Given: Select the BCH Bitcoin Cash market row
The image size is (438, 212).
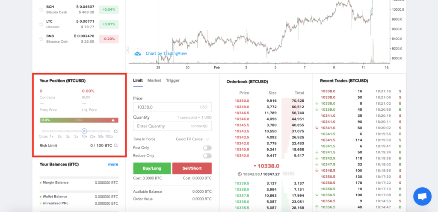Looking at the screenshot, I should [x=79, y=9].
